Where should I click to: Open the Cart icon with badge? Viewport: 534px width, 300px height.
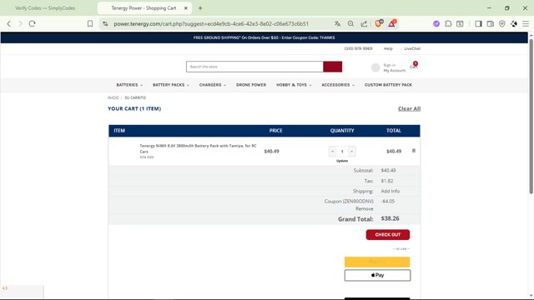point(414,65)
